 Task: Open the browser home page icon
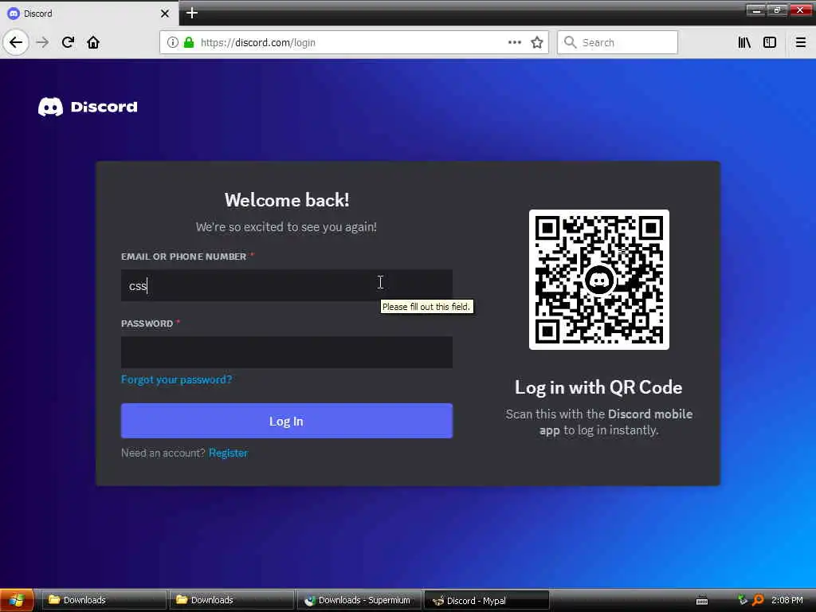click(x=93, y=42)
